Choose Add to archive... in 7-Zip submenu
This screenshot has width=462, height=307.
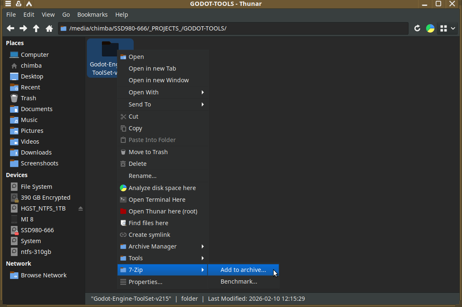pos(244,270)
